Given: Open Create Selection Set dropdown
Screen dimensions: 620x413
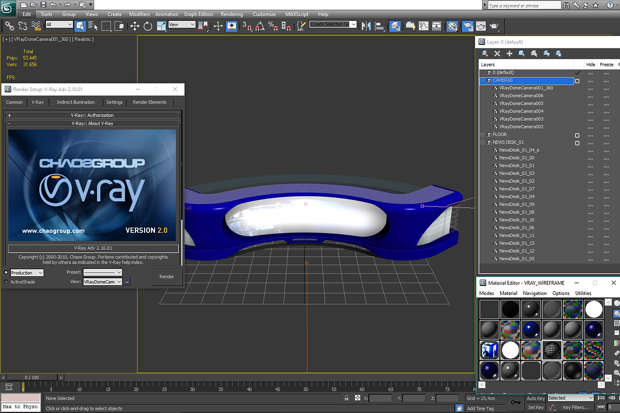Looking at the screenshot, I should click(x=333, y=24).
